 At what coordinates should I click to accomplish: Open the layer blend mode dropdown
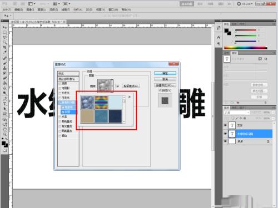point(237,113)
